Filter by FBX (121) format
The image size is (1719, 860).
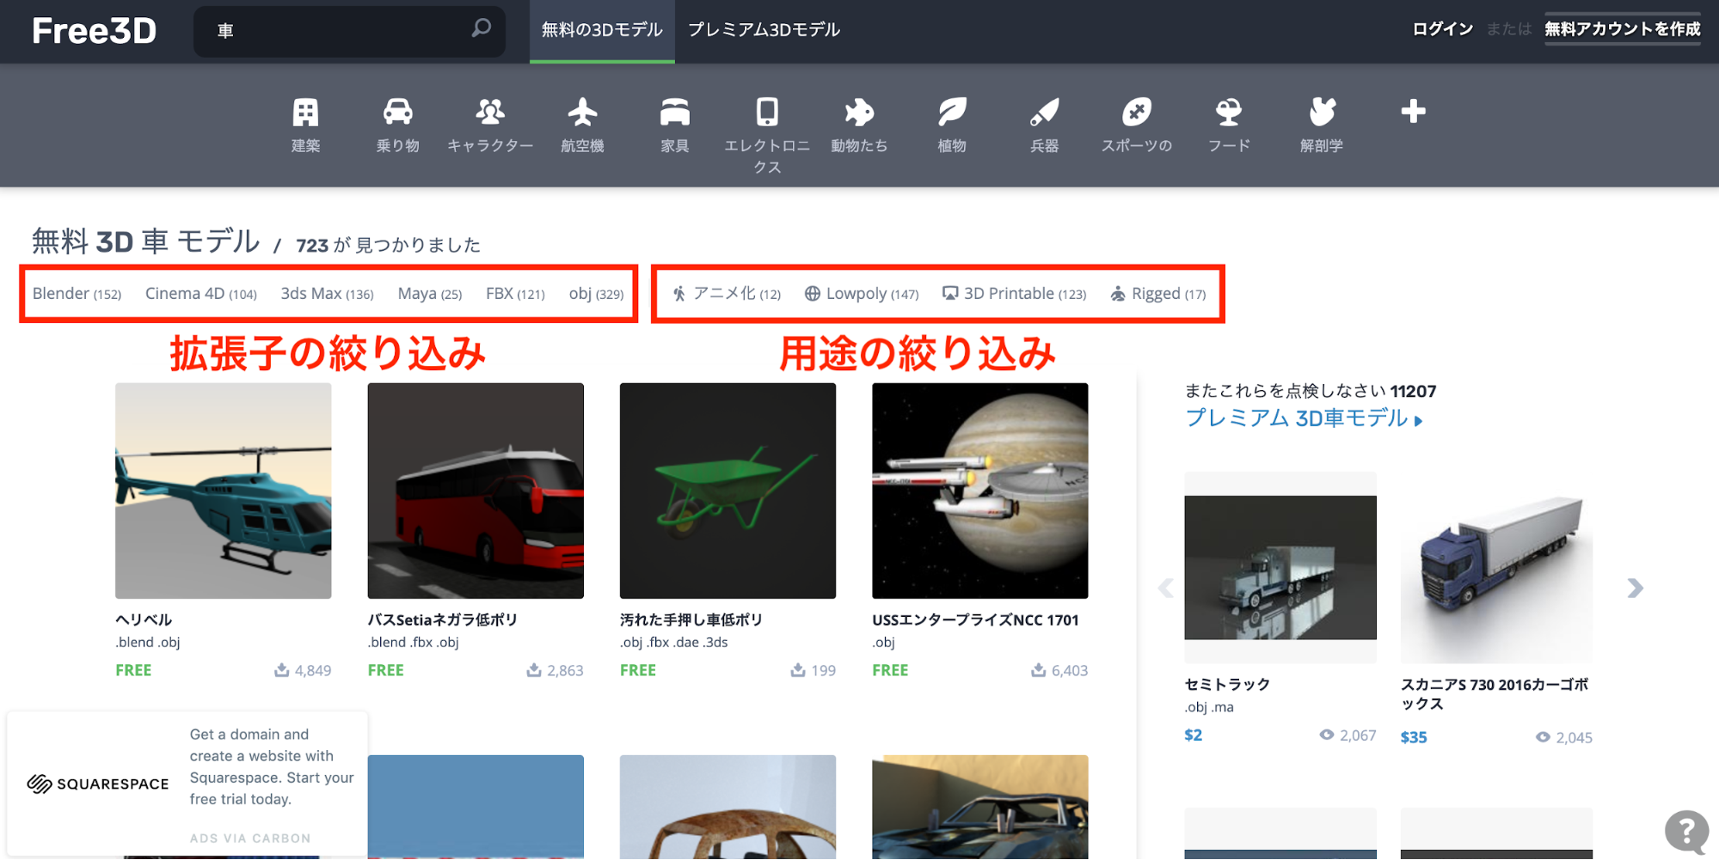(515, 294)
